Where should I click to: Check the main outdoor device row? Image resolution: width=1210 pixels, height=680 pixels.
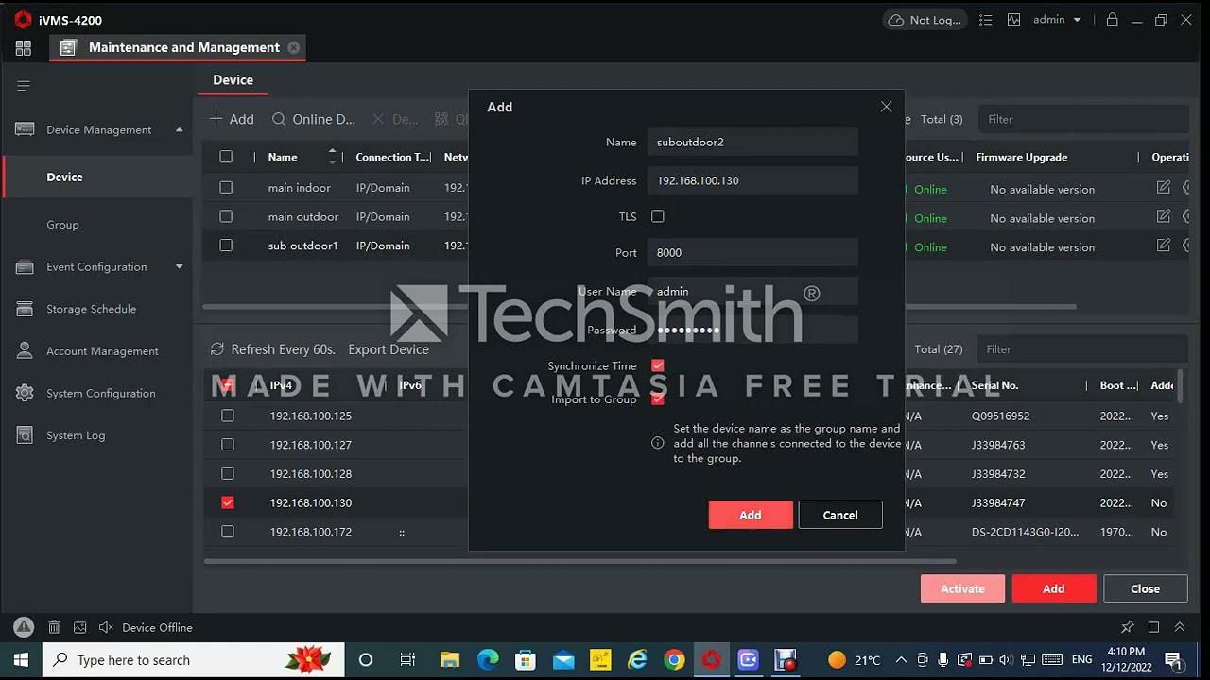pyautogui.click(x=226, y=216)
